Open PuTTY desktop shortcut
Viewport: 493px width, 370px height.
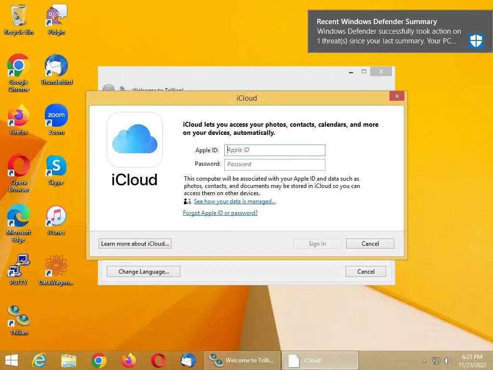click(x=19, y=270)
